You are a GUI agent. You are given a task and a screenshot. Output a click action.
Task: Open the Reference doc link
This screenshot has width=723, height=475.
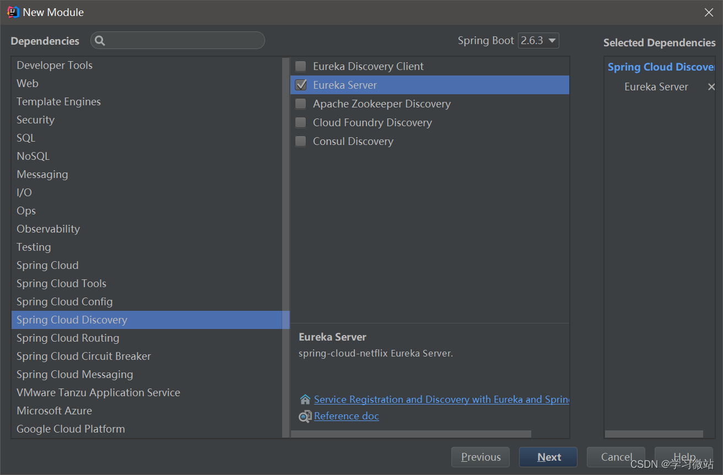click(347, 416)
